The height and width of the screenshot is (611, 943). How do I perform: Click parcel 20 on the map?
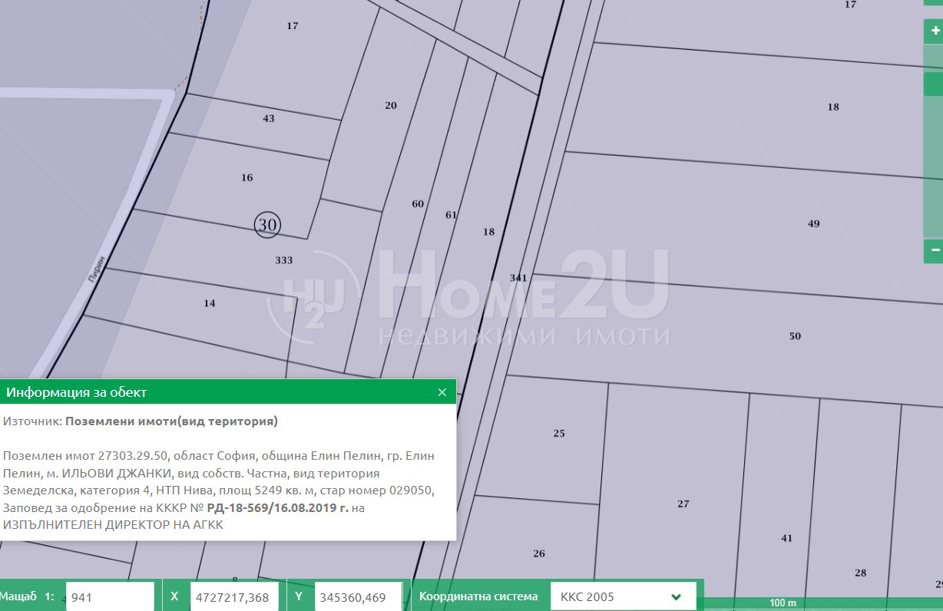[x=391, y=105]
